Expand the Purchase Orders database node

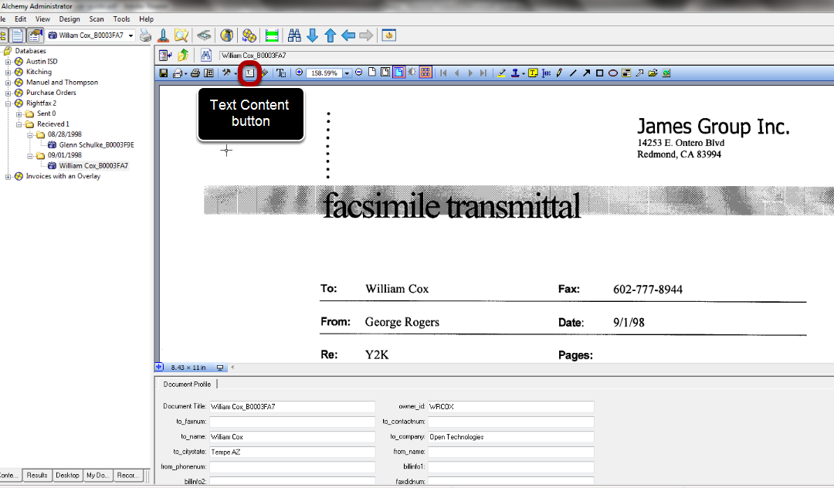pos(8,93)
